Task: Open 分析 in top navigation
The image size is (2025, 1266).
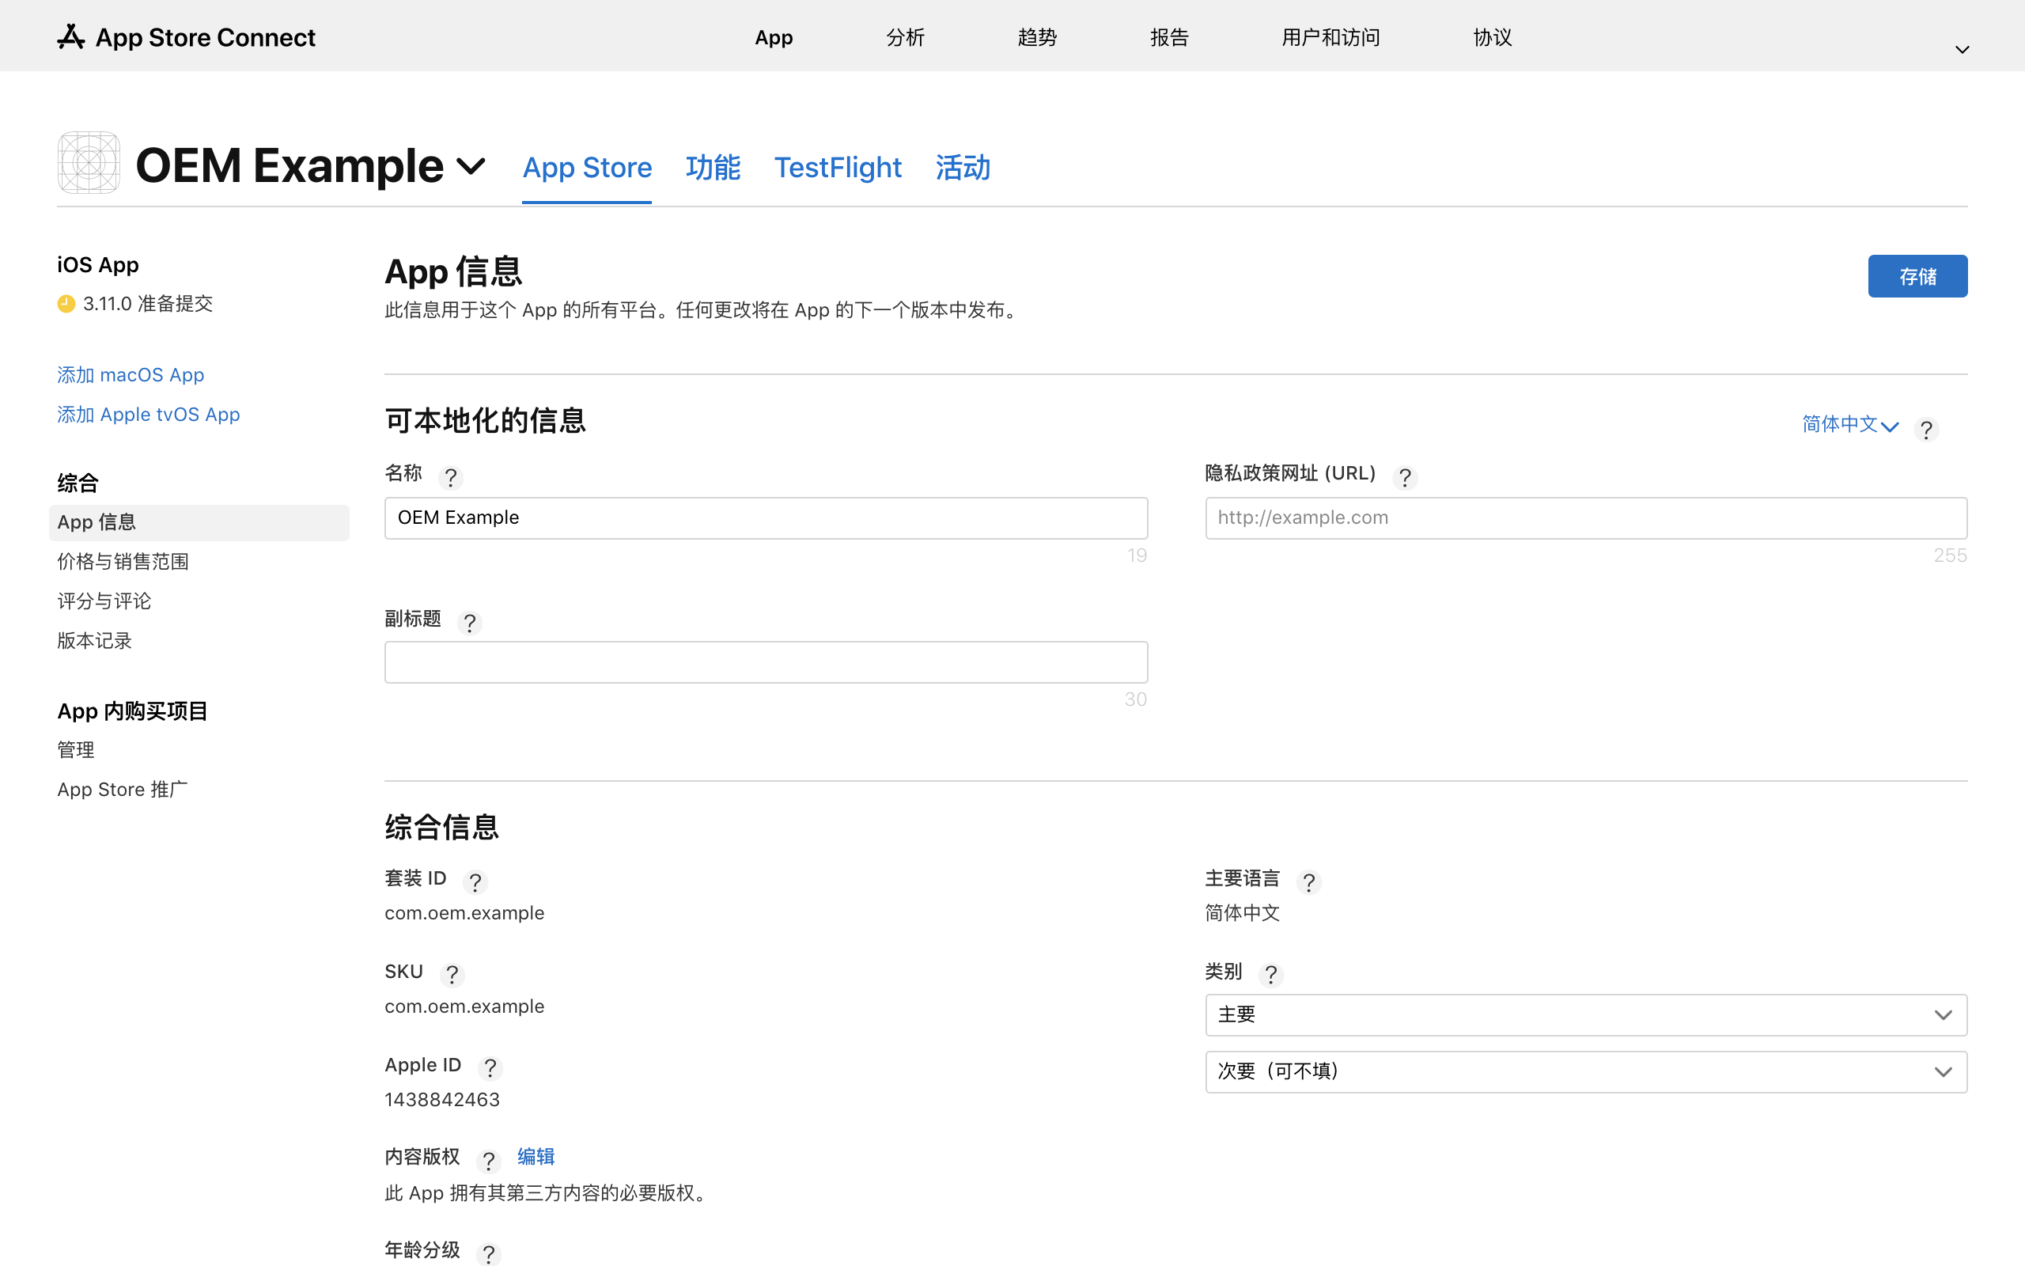Action: pos(906,37)
